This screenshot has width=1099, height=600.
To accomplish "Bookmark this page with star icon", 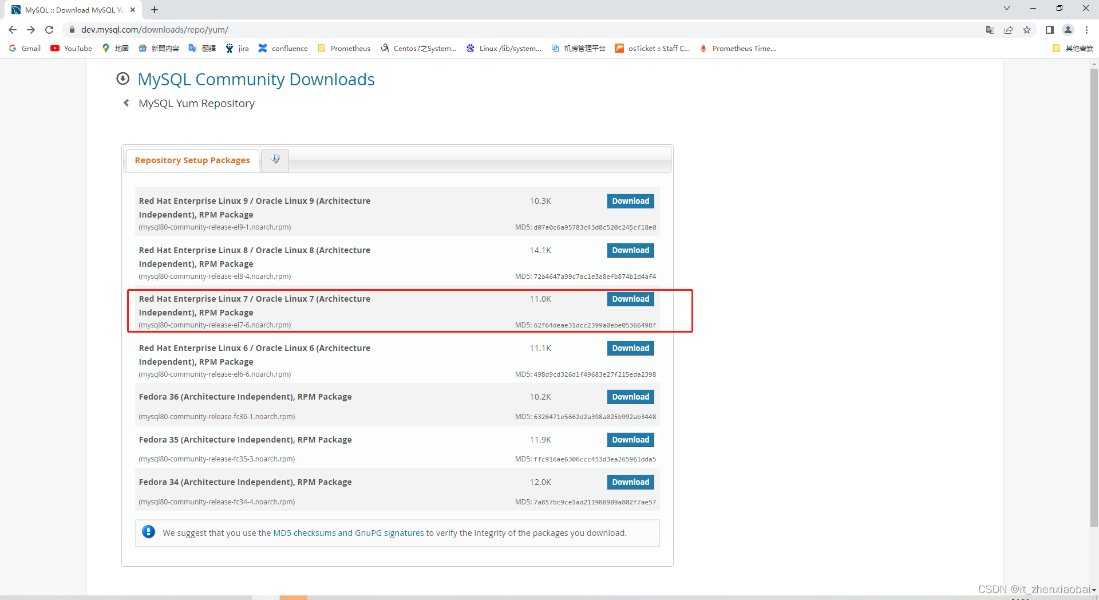I will (1027, 30).
